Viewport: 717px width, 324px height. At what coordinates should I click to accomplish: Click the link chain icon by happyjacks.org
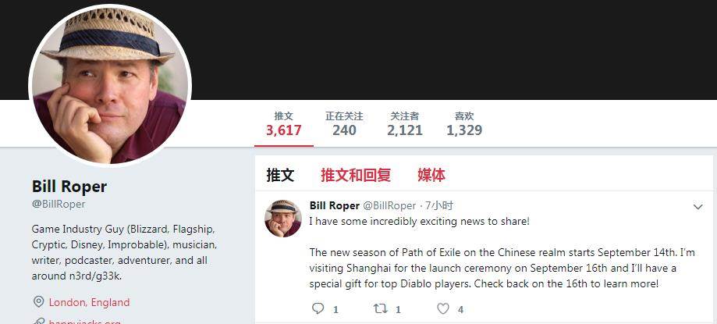(38, 321)
